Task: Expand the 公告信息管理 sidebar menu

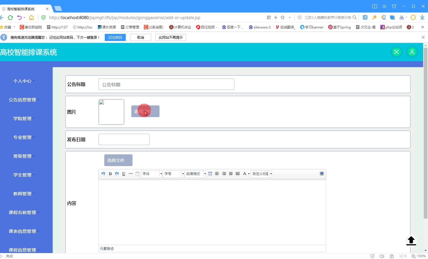Action: pyautogui.click(x=24, y=100)
